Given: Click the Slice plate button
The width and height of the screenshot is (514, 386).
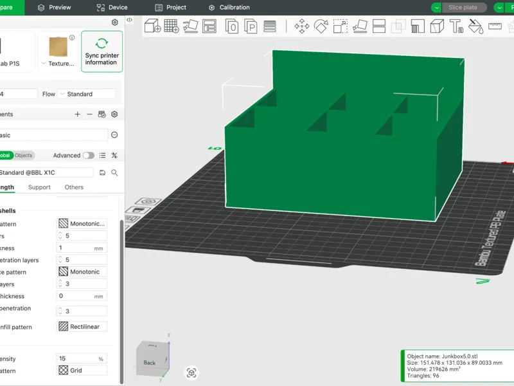Looking at the screenshot, I should (464, 7).
